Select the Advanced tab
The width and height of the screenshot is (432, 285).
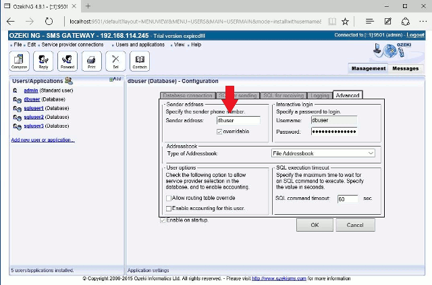tap(348, 95)
